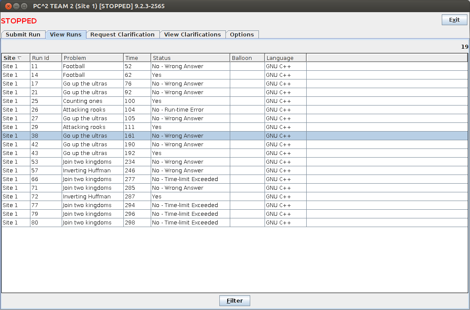Click the Balloon column header

pos(247,58)
